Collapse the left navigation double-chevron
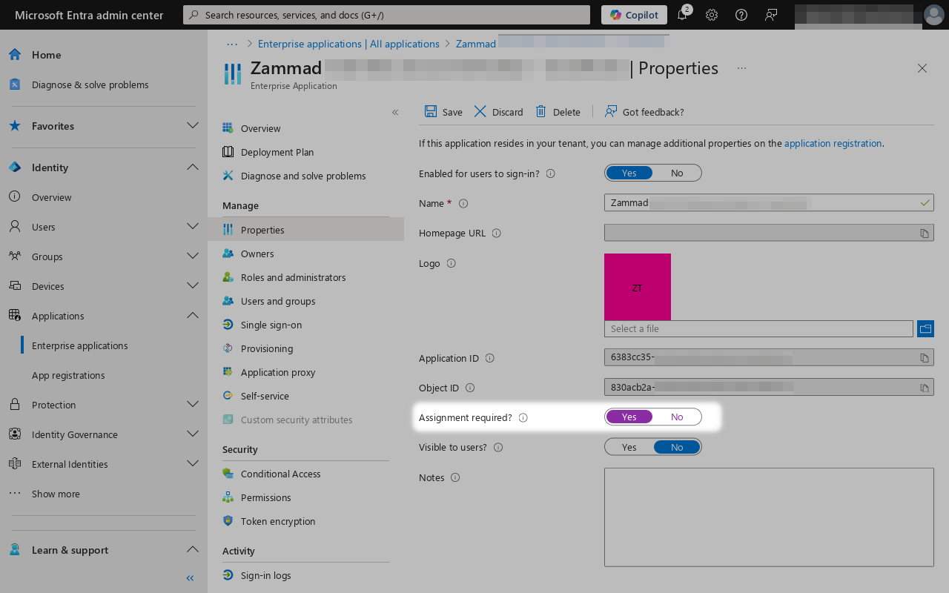 coord(190,578)
